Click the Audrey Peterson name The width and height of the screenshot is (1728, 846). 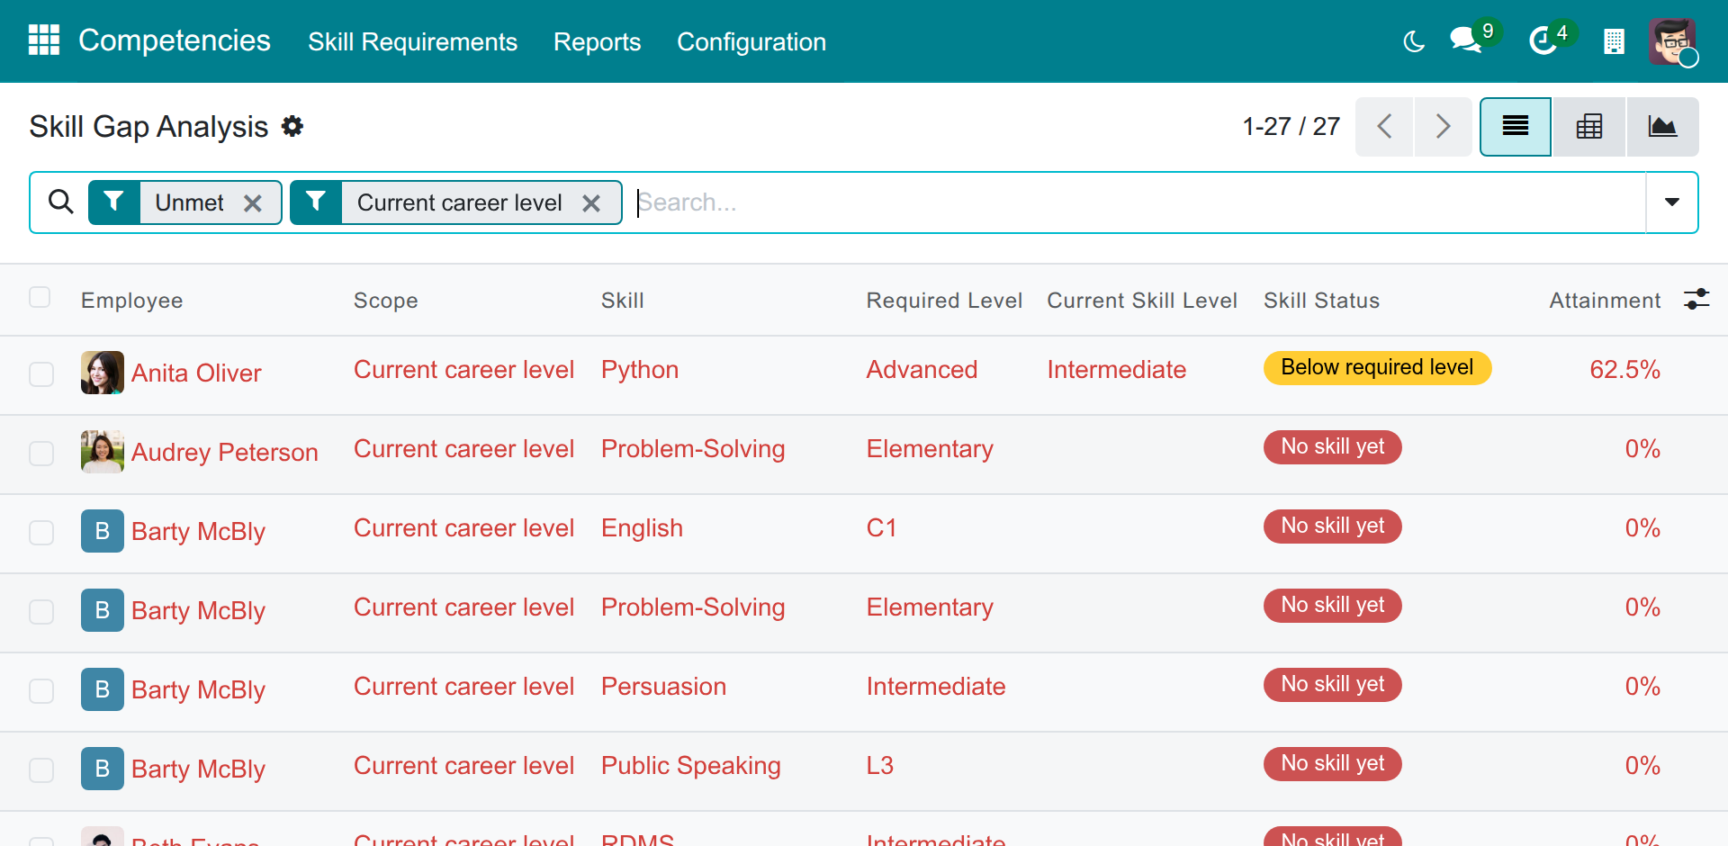click(224, 453)
